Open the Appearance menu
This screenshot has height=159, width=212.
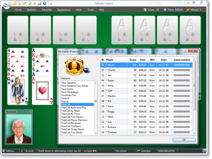coord(64,9)
